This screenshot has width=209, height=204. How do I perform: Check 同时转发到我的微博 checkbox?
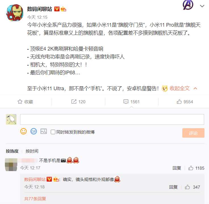point(53,132)
